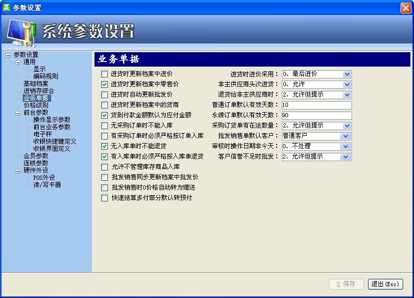This screenshot has width=414, height=298.
Task: Click 参数设置 root tree label
Action: pos(26,55)
